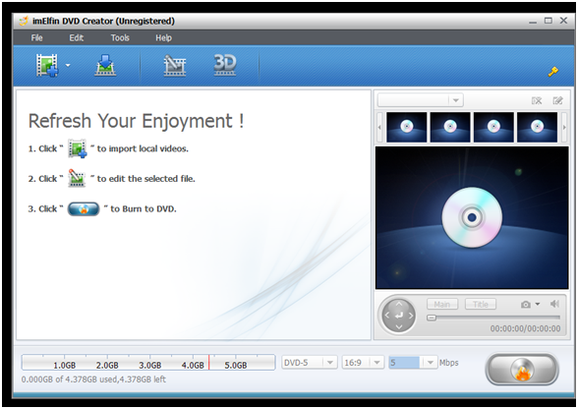Click the camera snapshot icon
This screenshot has width=578, height=409.
[x=526, y=304]
